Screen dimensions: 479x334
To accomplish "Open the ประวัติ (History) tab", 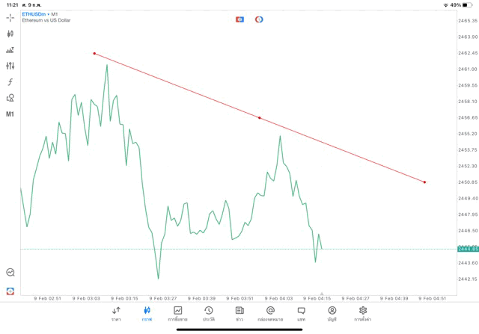I will point(208,314).
